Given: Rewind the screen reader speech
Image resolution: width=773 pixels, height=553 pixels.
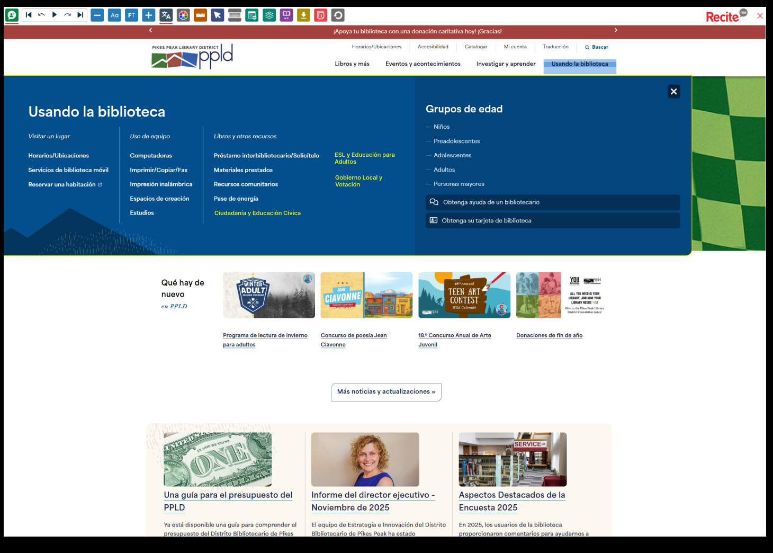Looking at the screenshot, I should (x=41, y=15).
